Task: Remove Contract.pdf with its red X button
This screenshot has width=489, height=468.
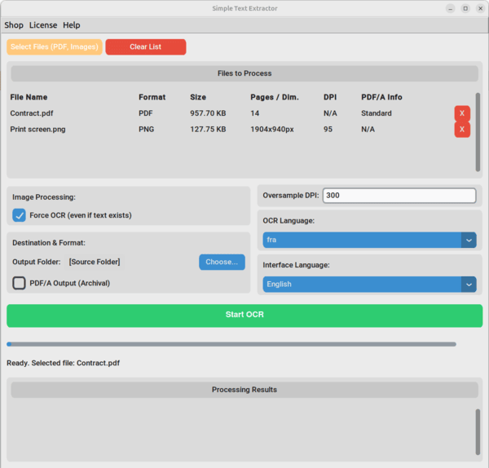Action: (x=462, y=113)
